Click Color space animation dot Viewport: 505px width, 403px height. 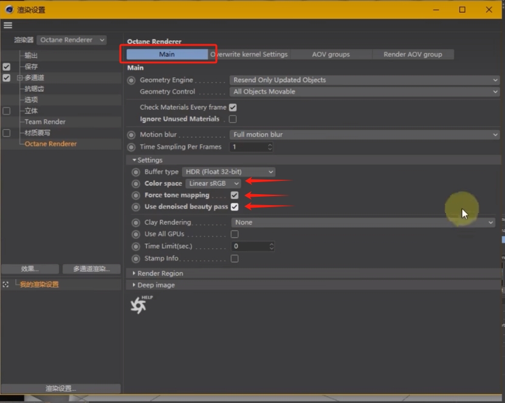click(x=136, y=184)
